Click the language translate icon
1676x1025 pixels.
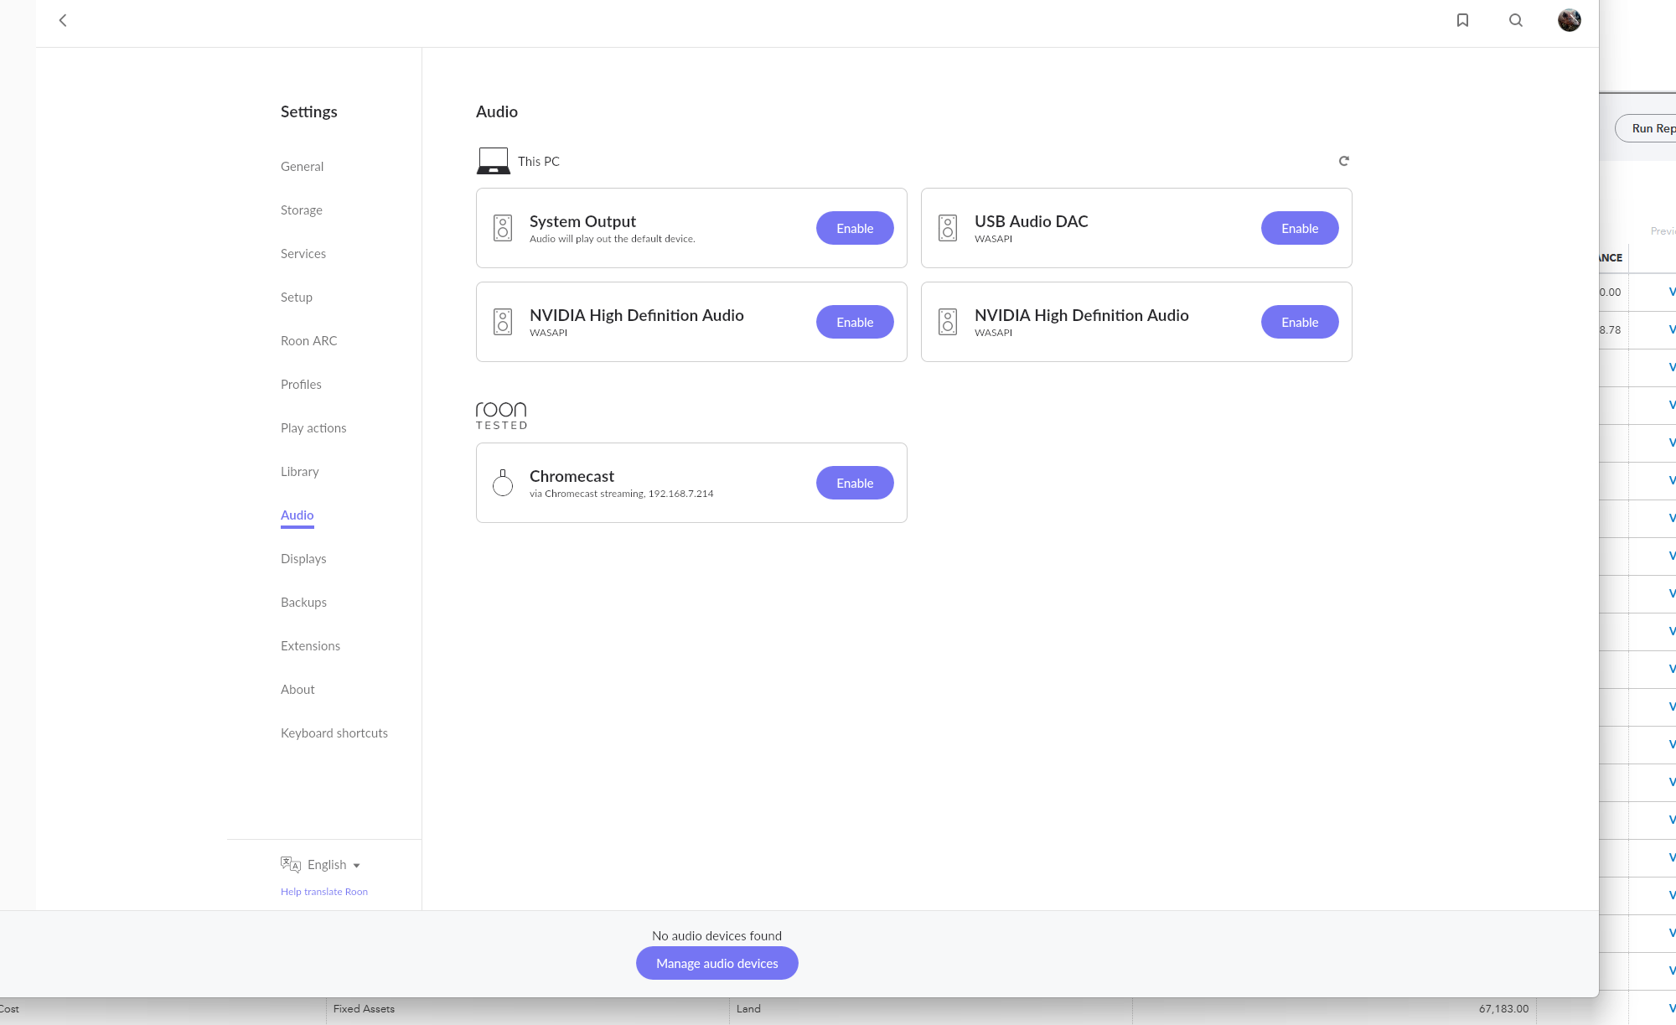pos(290,864)
